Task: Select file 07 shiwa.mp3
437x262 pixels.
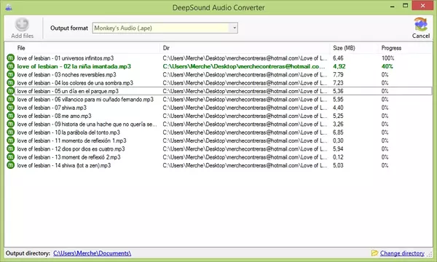Action: coord(52,108)
